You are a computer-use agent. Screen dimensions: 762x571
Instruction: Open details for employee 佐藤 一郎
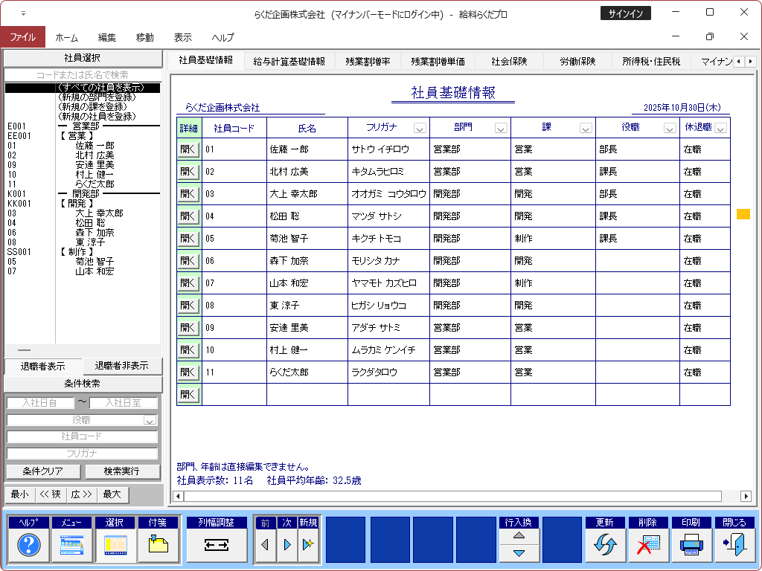(189, 149)
